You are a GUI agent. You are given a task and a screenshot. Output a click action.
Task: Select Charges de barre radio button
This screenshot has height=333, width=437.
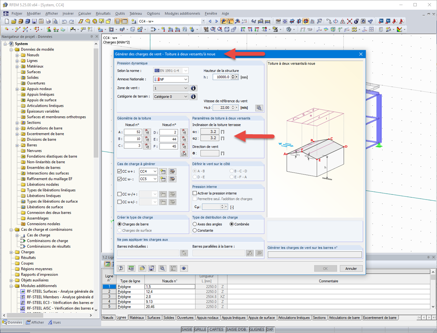(x=120, y=224)
